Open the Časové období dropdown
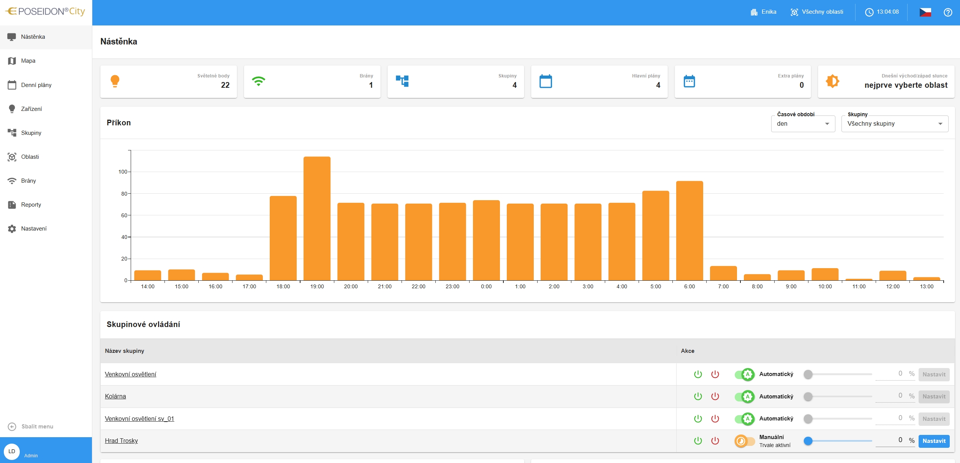The height and width of the screenshot is (463, 960). tap(803, 124)
